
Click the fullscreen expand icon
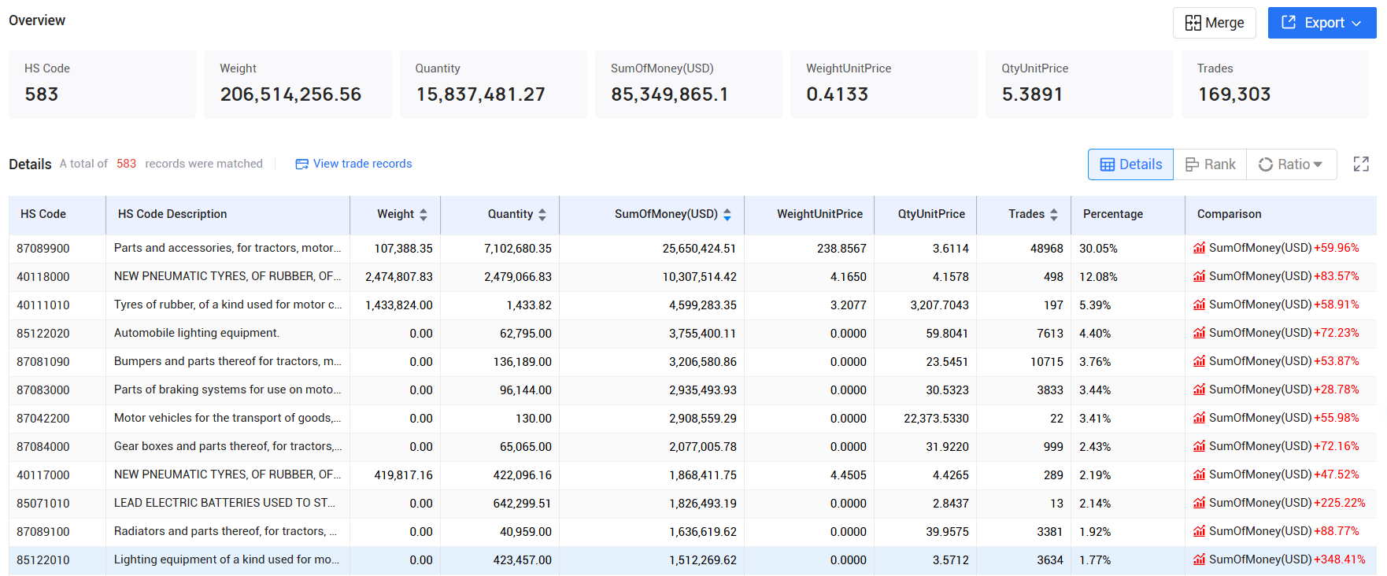(x=1361, y=164)
